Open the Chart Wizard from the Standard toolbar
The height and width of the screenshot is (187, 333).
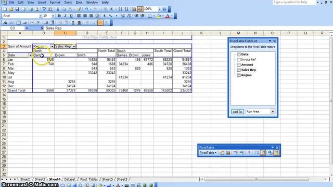pos(134,9)
